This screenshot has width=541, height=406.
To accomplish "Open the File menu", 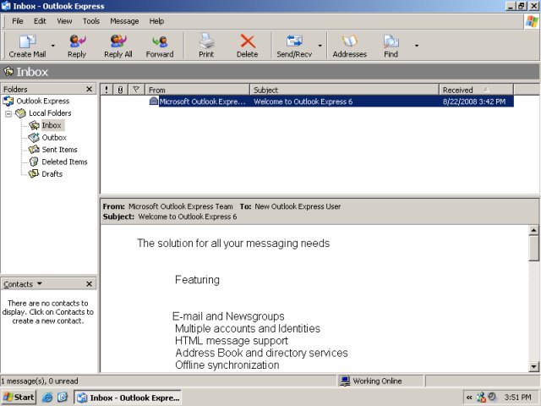I will pyautogui.click(x=18, y=21).
